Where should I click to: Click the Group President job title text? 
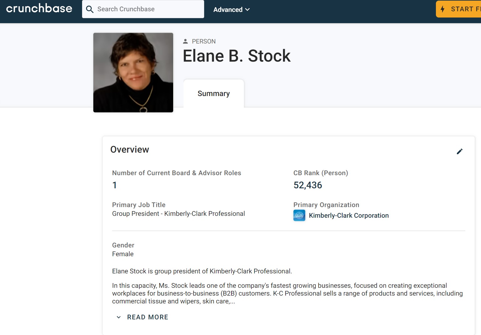point(178,214)
